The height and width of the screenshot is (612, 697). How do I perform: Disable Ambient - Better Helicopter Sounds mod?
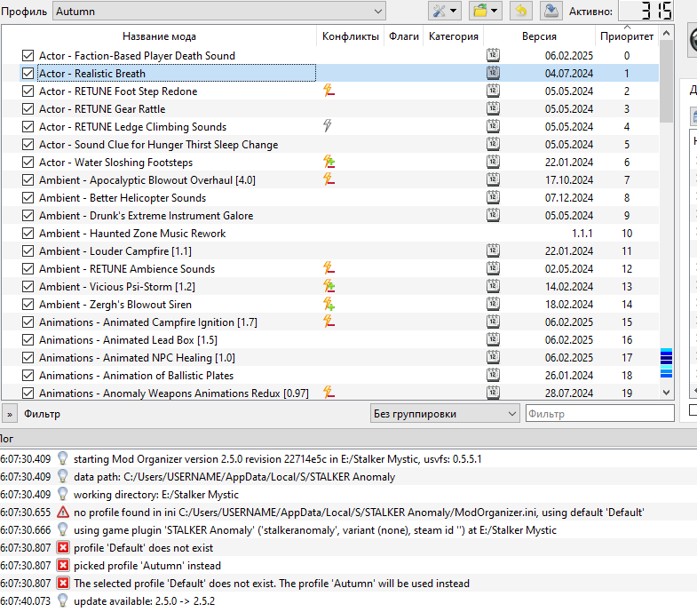pos(28,198)
